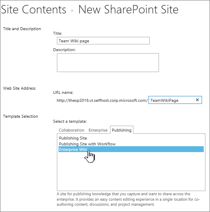The height and width of the screenshot is (212, 210).
Task: Click into the Description text area
Action: 108,62
